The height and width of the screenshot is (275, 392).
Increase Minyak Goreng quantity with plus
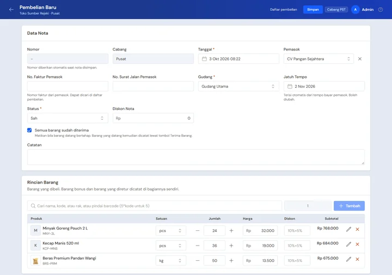[231, 230]
